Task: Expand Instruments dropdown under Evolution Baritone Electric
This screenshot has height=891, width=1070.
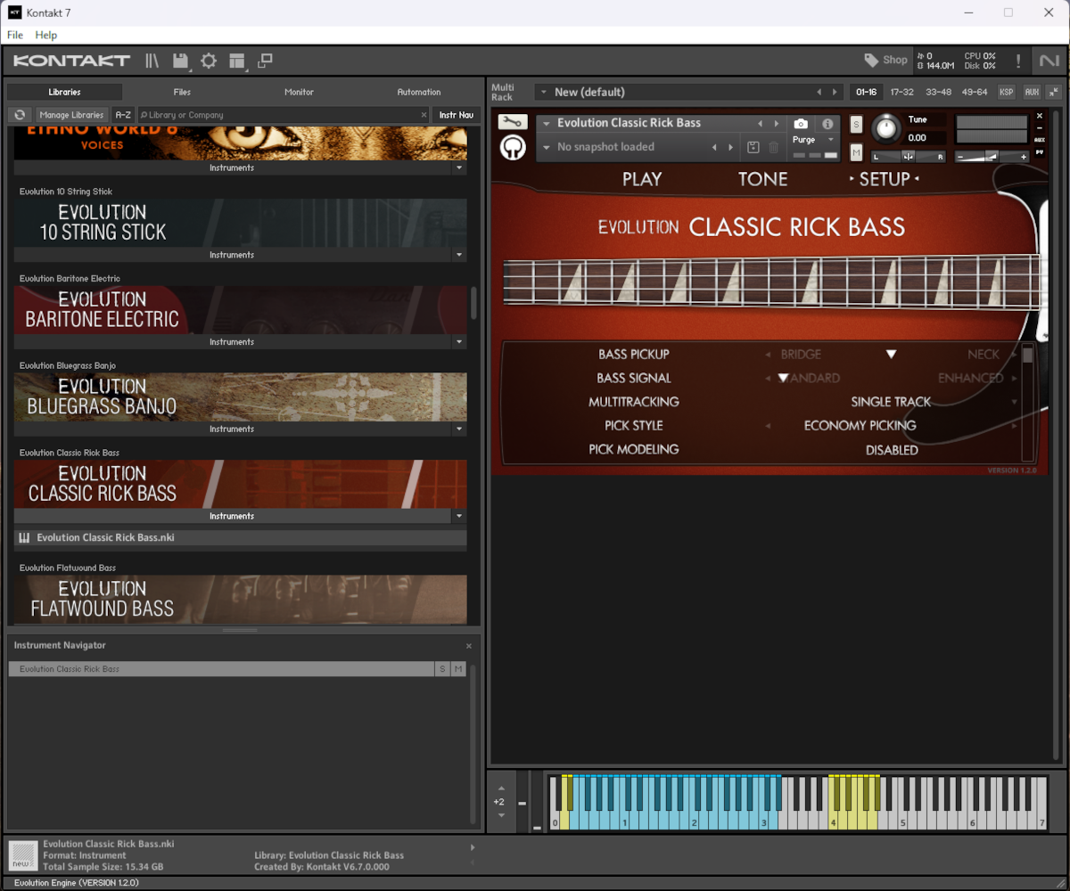Action: (459, 342)
